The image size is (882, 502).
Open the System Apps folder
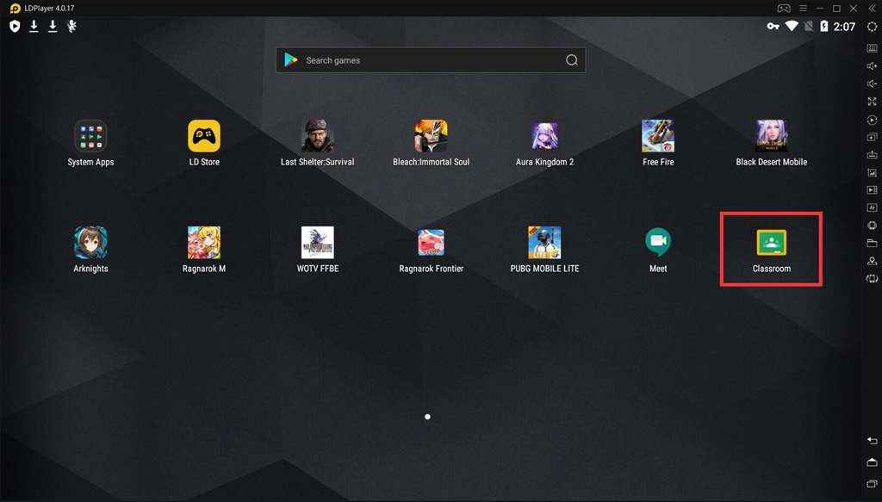pos(90,136)
